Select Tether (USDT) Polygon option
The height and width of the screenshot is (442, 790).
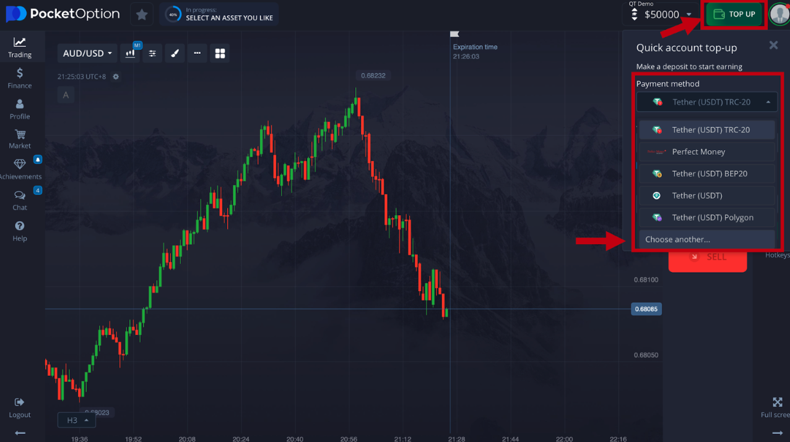(x=707, y=218)
